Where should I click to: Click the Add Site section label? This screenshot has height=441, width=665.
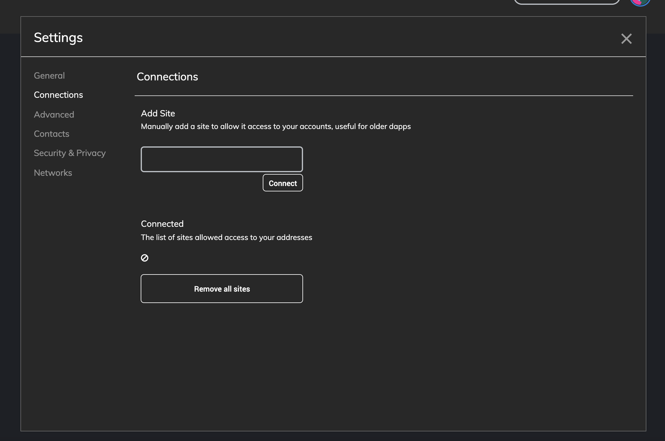(x=158, y=113)
